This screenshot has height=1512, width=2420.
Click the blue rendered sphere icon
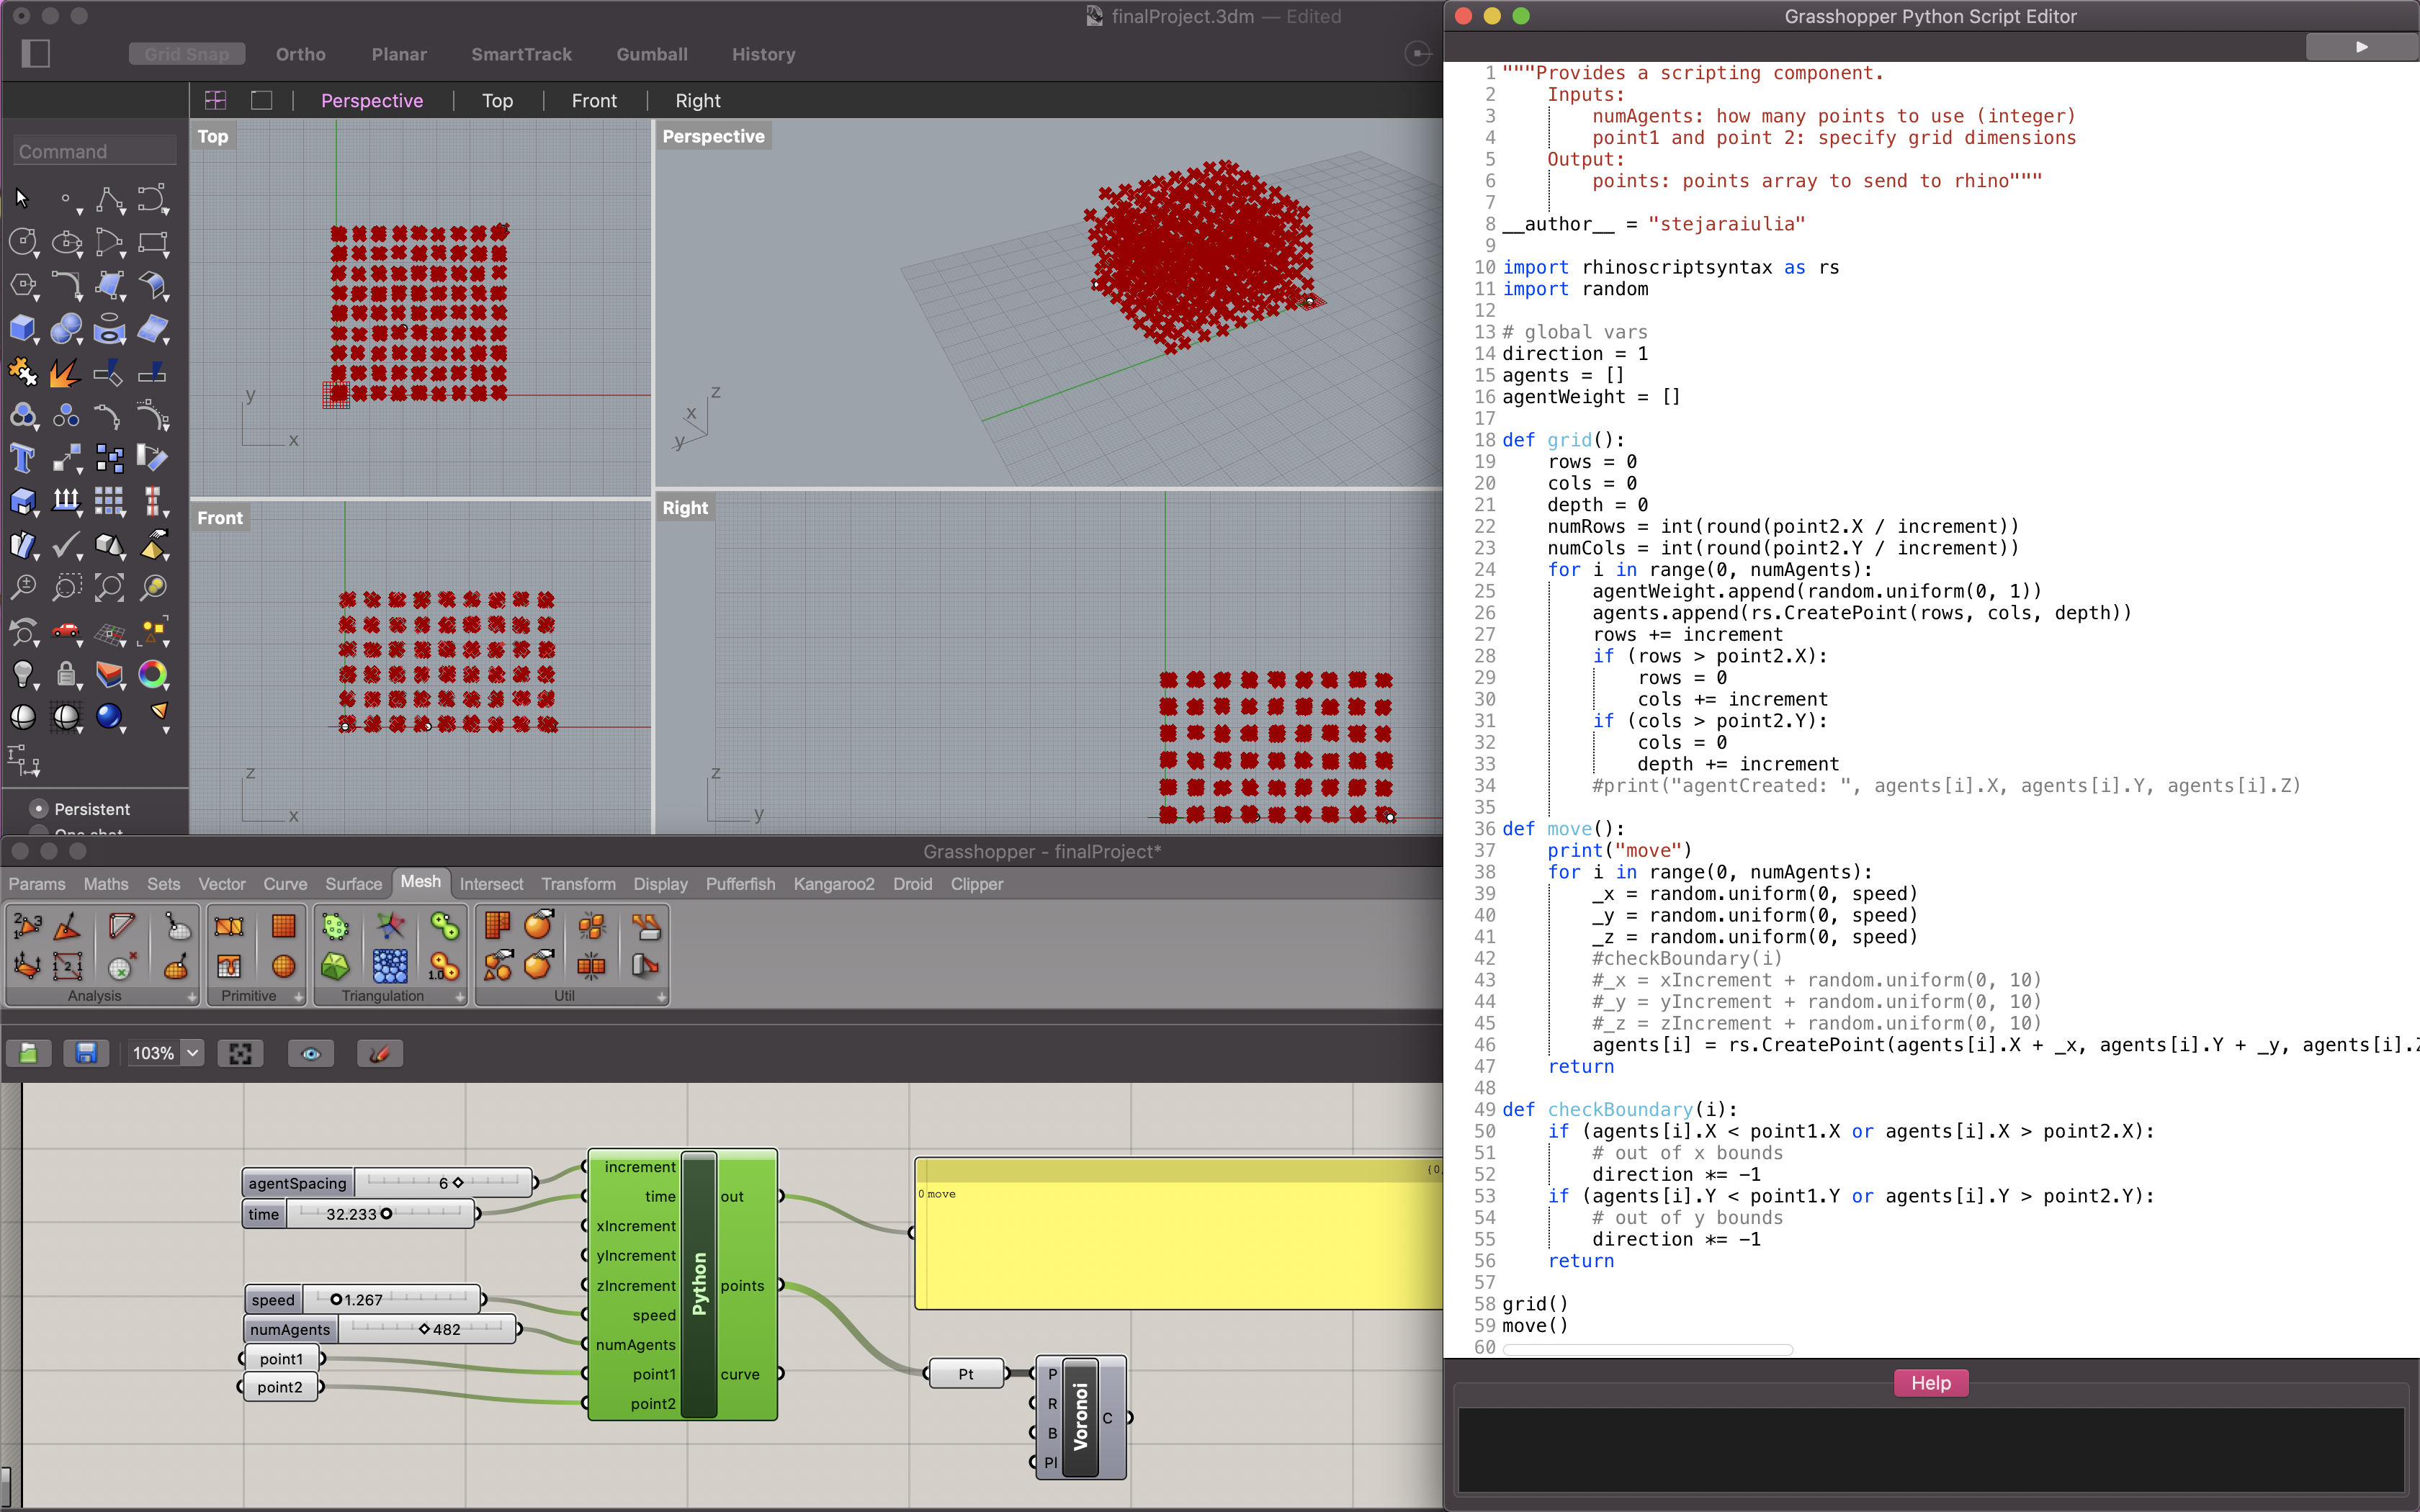108,716
